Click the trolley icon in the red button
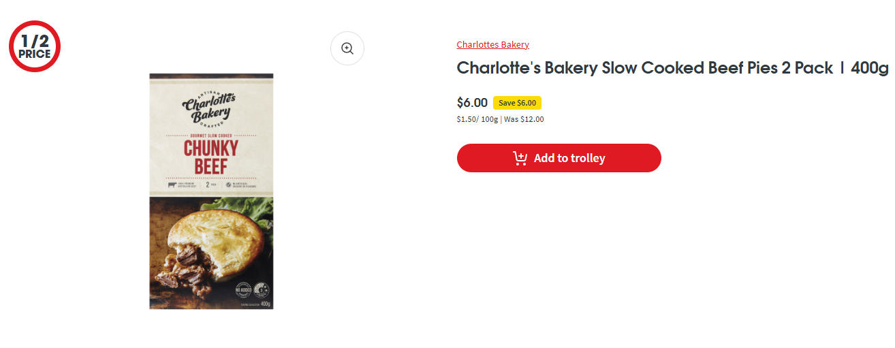895x348 pixels. (x=520, y=158)
